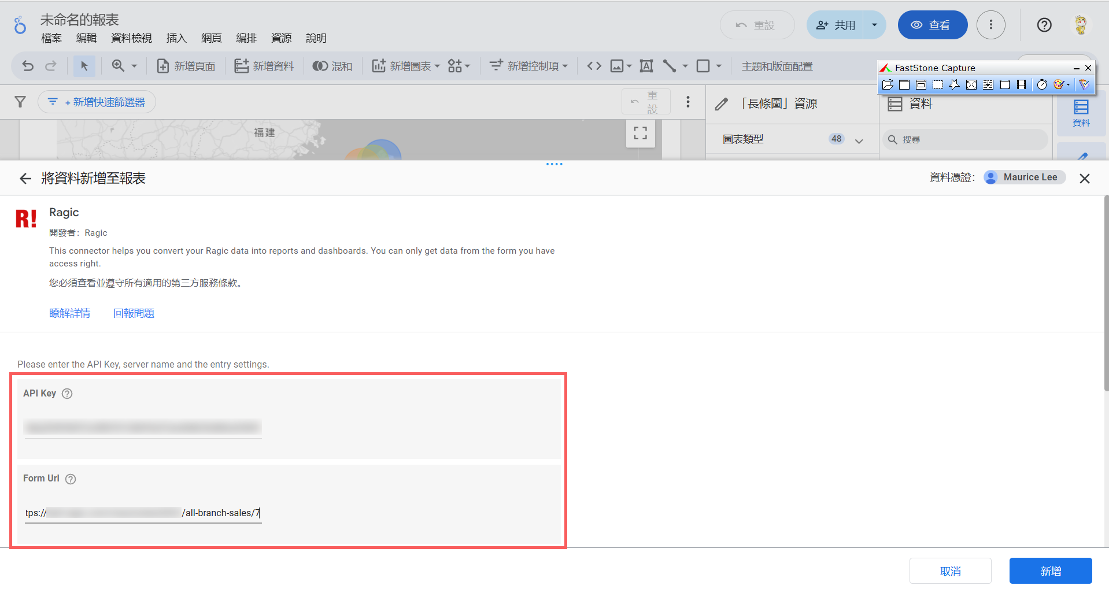Image resolution: width=1109 pixels, height=593 pixels.
Task: Select the 資料 side panel tab
Action: click(1081, 113)
